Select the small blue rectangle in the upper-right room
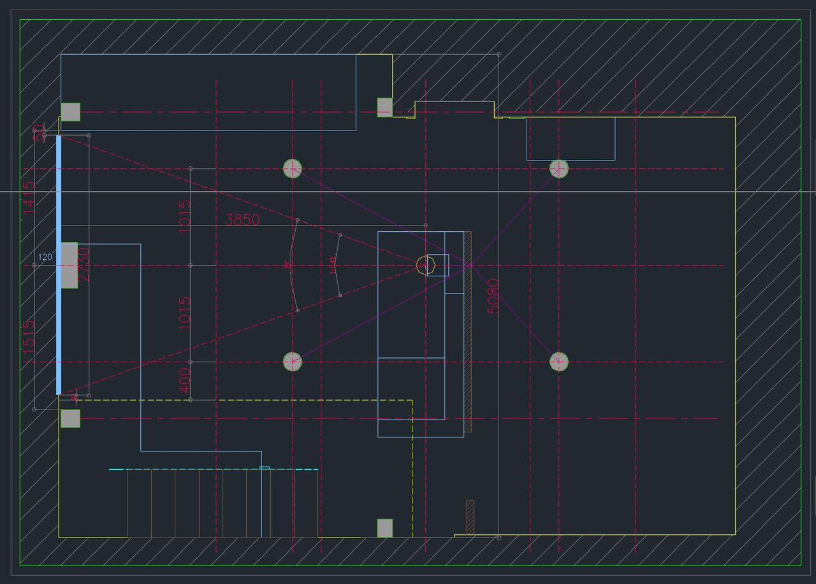 [571, 139]
